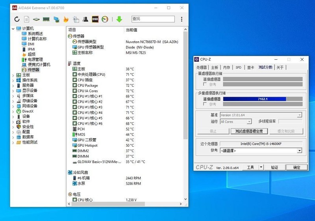Select 网络设备 in the tree

(27, 106)
